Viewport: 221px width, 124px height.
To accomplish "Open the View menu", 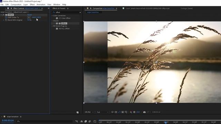I will [49, 4].
